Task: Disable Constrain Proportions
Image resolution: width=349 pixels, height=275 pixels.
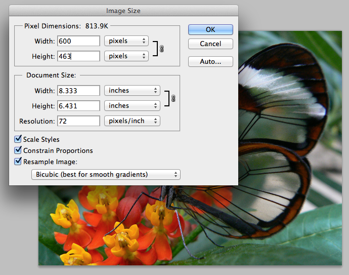Action: coord(18,150)
